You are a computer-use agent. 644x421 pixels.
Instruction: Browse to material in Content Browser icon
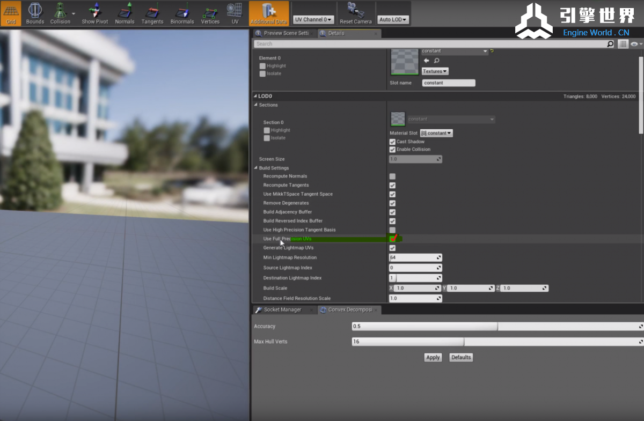[x=436, y=61]
